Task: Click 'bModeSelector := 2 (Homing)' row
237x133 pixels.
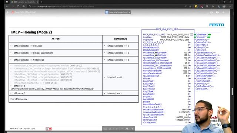Action: [56, 60]
